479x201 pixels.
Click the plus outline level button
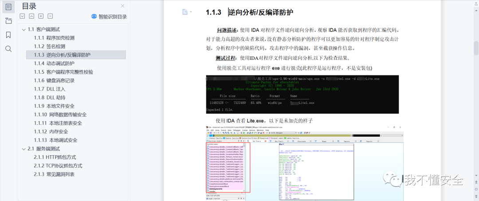point(41,16)
